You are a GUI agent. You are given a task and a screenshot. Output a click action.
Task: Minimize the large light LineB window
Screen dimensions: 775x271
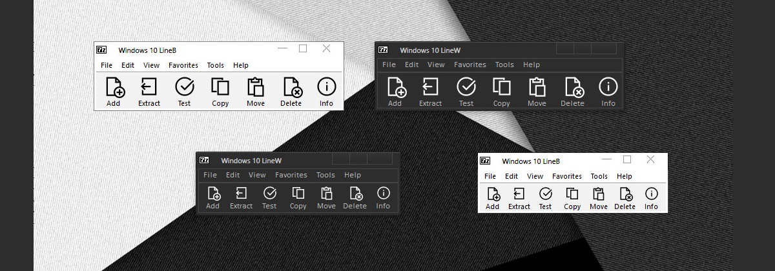pos(282,48)
